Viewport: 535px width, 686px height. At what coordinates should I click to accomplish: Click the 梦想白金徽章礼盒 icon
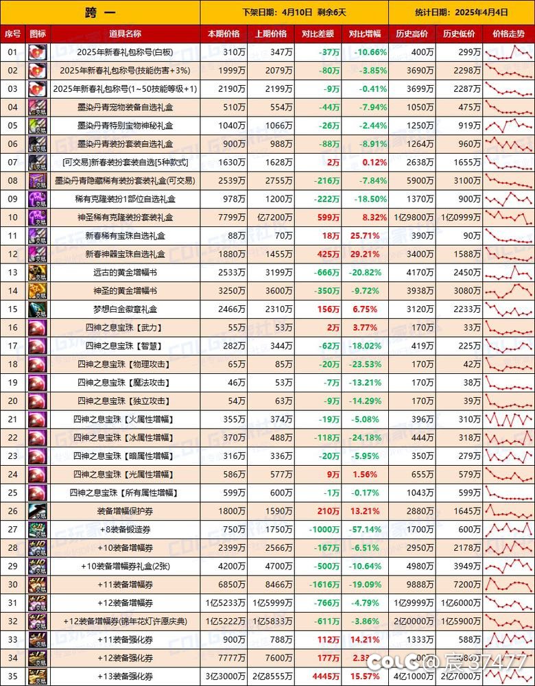(x=38, y=309)
